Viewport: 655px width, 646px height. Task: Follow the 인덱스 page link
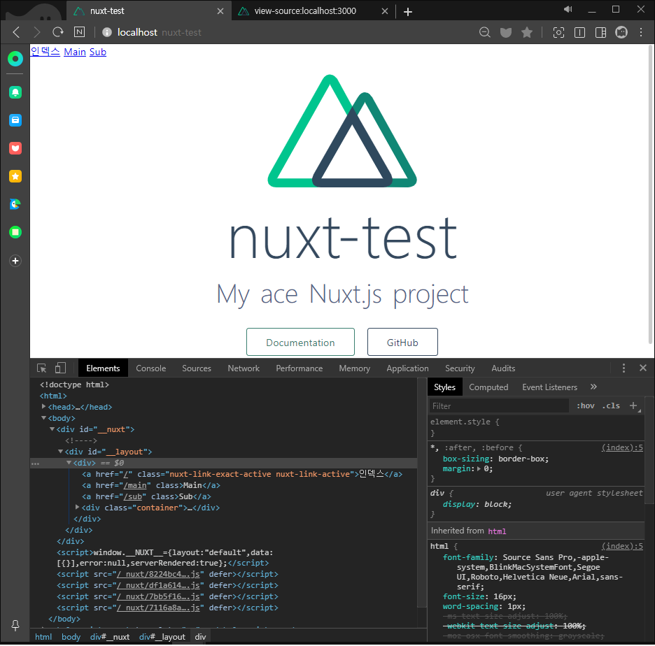(45, 52)
